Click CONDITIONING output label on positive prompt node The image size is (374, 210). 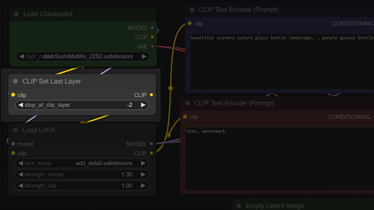(x=353, y=24)
